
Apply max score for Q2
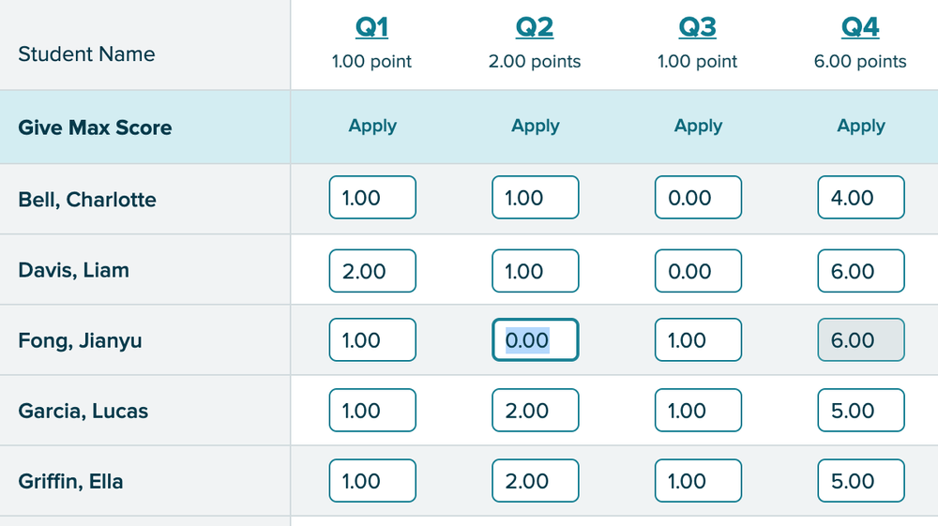click(536, 127)
